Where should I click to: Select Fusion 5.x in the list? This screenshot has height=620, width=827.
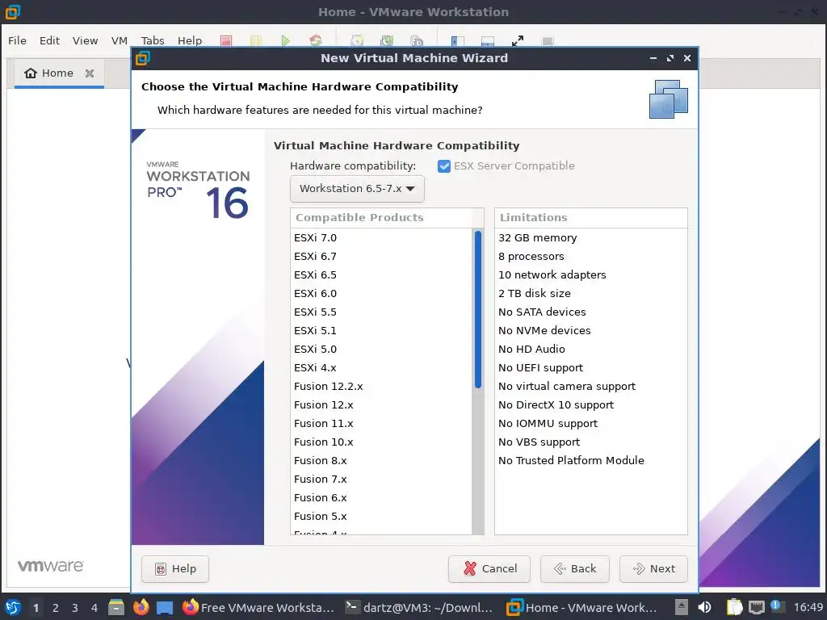click(x=321, y=516)
